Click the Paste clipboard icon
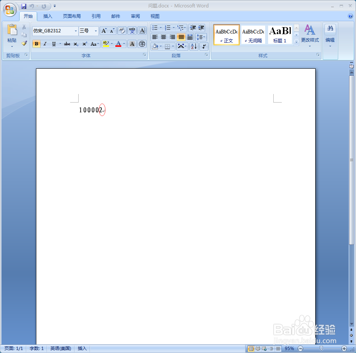 click(12, 30)
